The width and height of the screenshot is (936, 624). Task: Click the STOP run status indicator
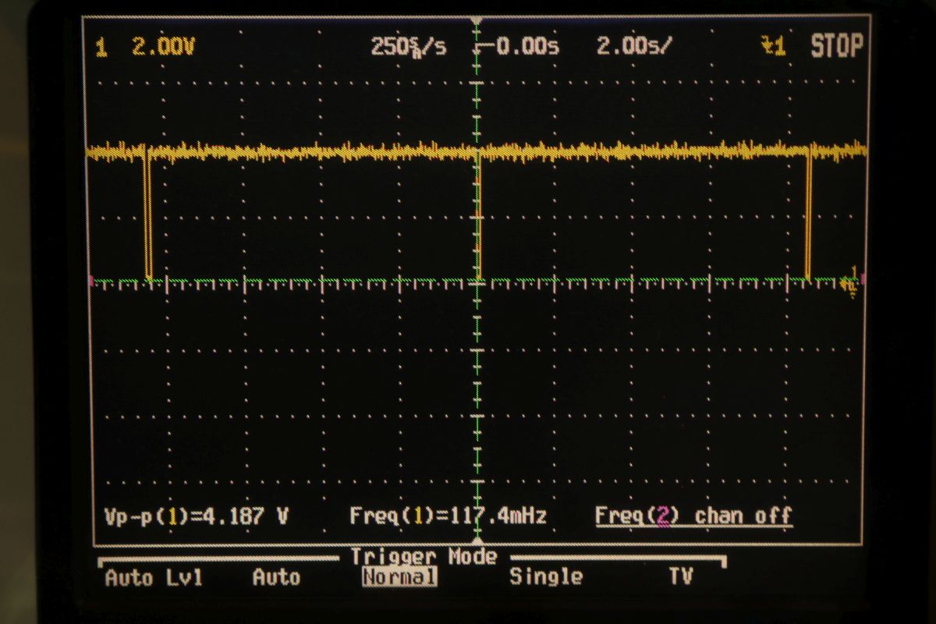836,47
